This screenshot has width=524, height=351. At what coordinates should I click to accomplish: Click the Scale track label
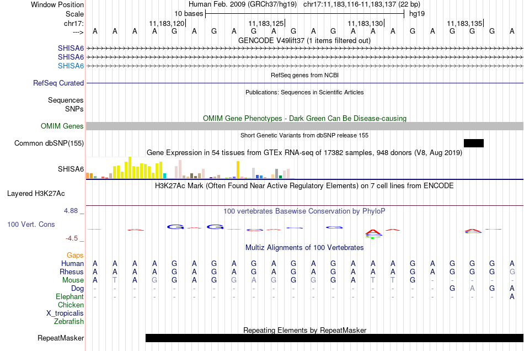pyautogui.click(x=74, y=14)
